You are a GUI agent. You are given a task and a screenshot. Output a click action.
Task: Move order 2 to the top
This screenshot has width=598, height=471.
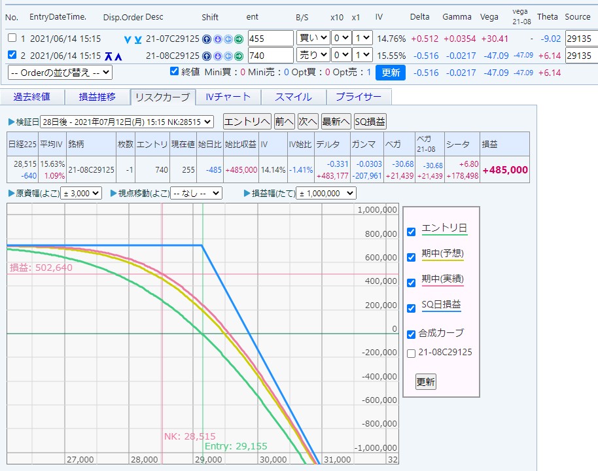click(109, 56)
